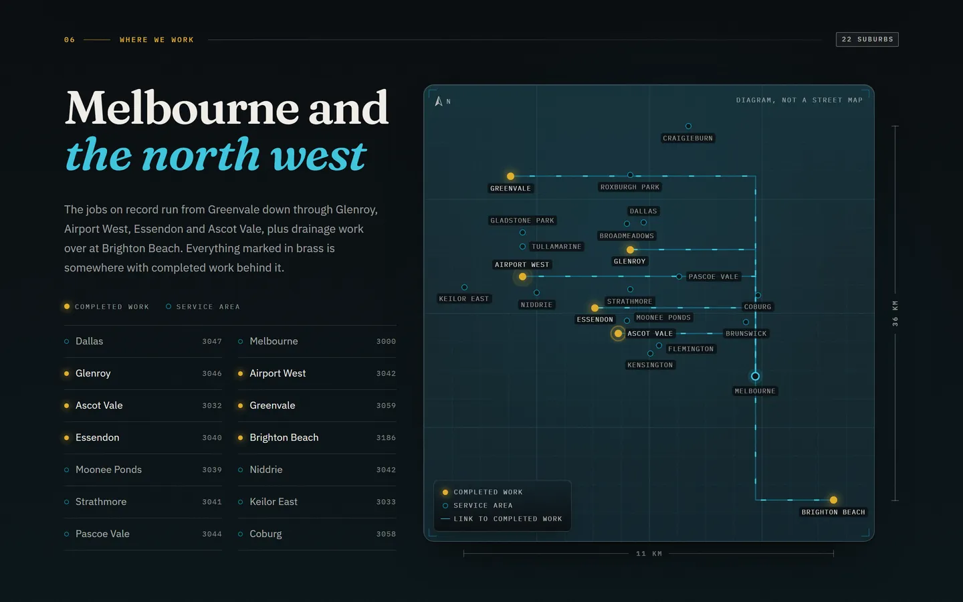
Task: Select Moonee Ponds in the list
Action: tap(143, 470)
